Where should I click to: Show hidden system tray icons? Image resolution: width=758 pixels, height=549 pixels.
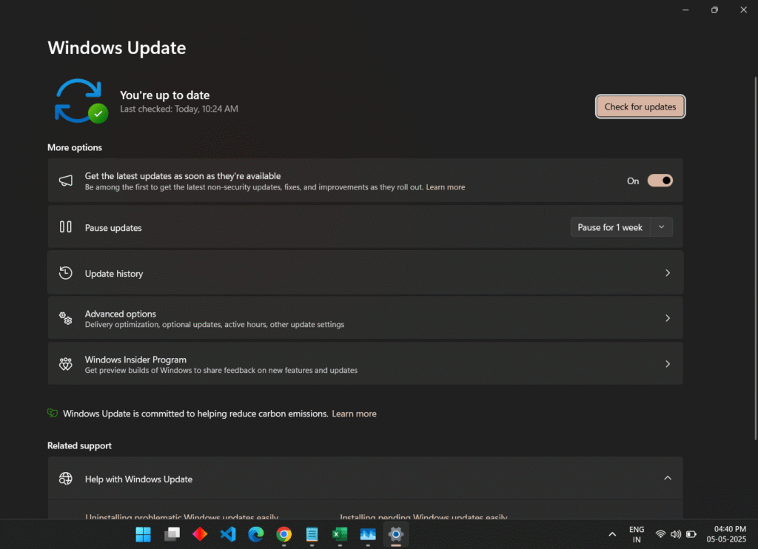612,534
